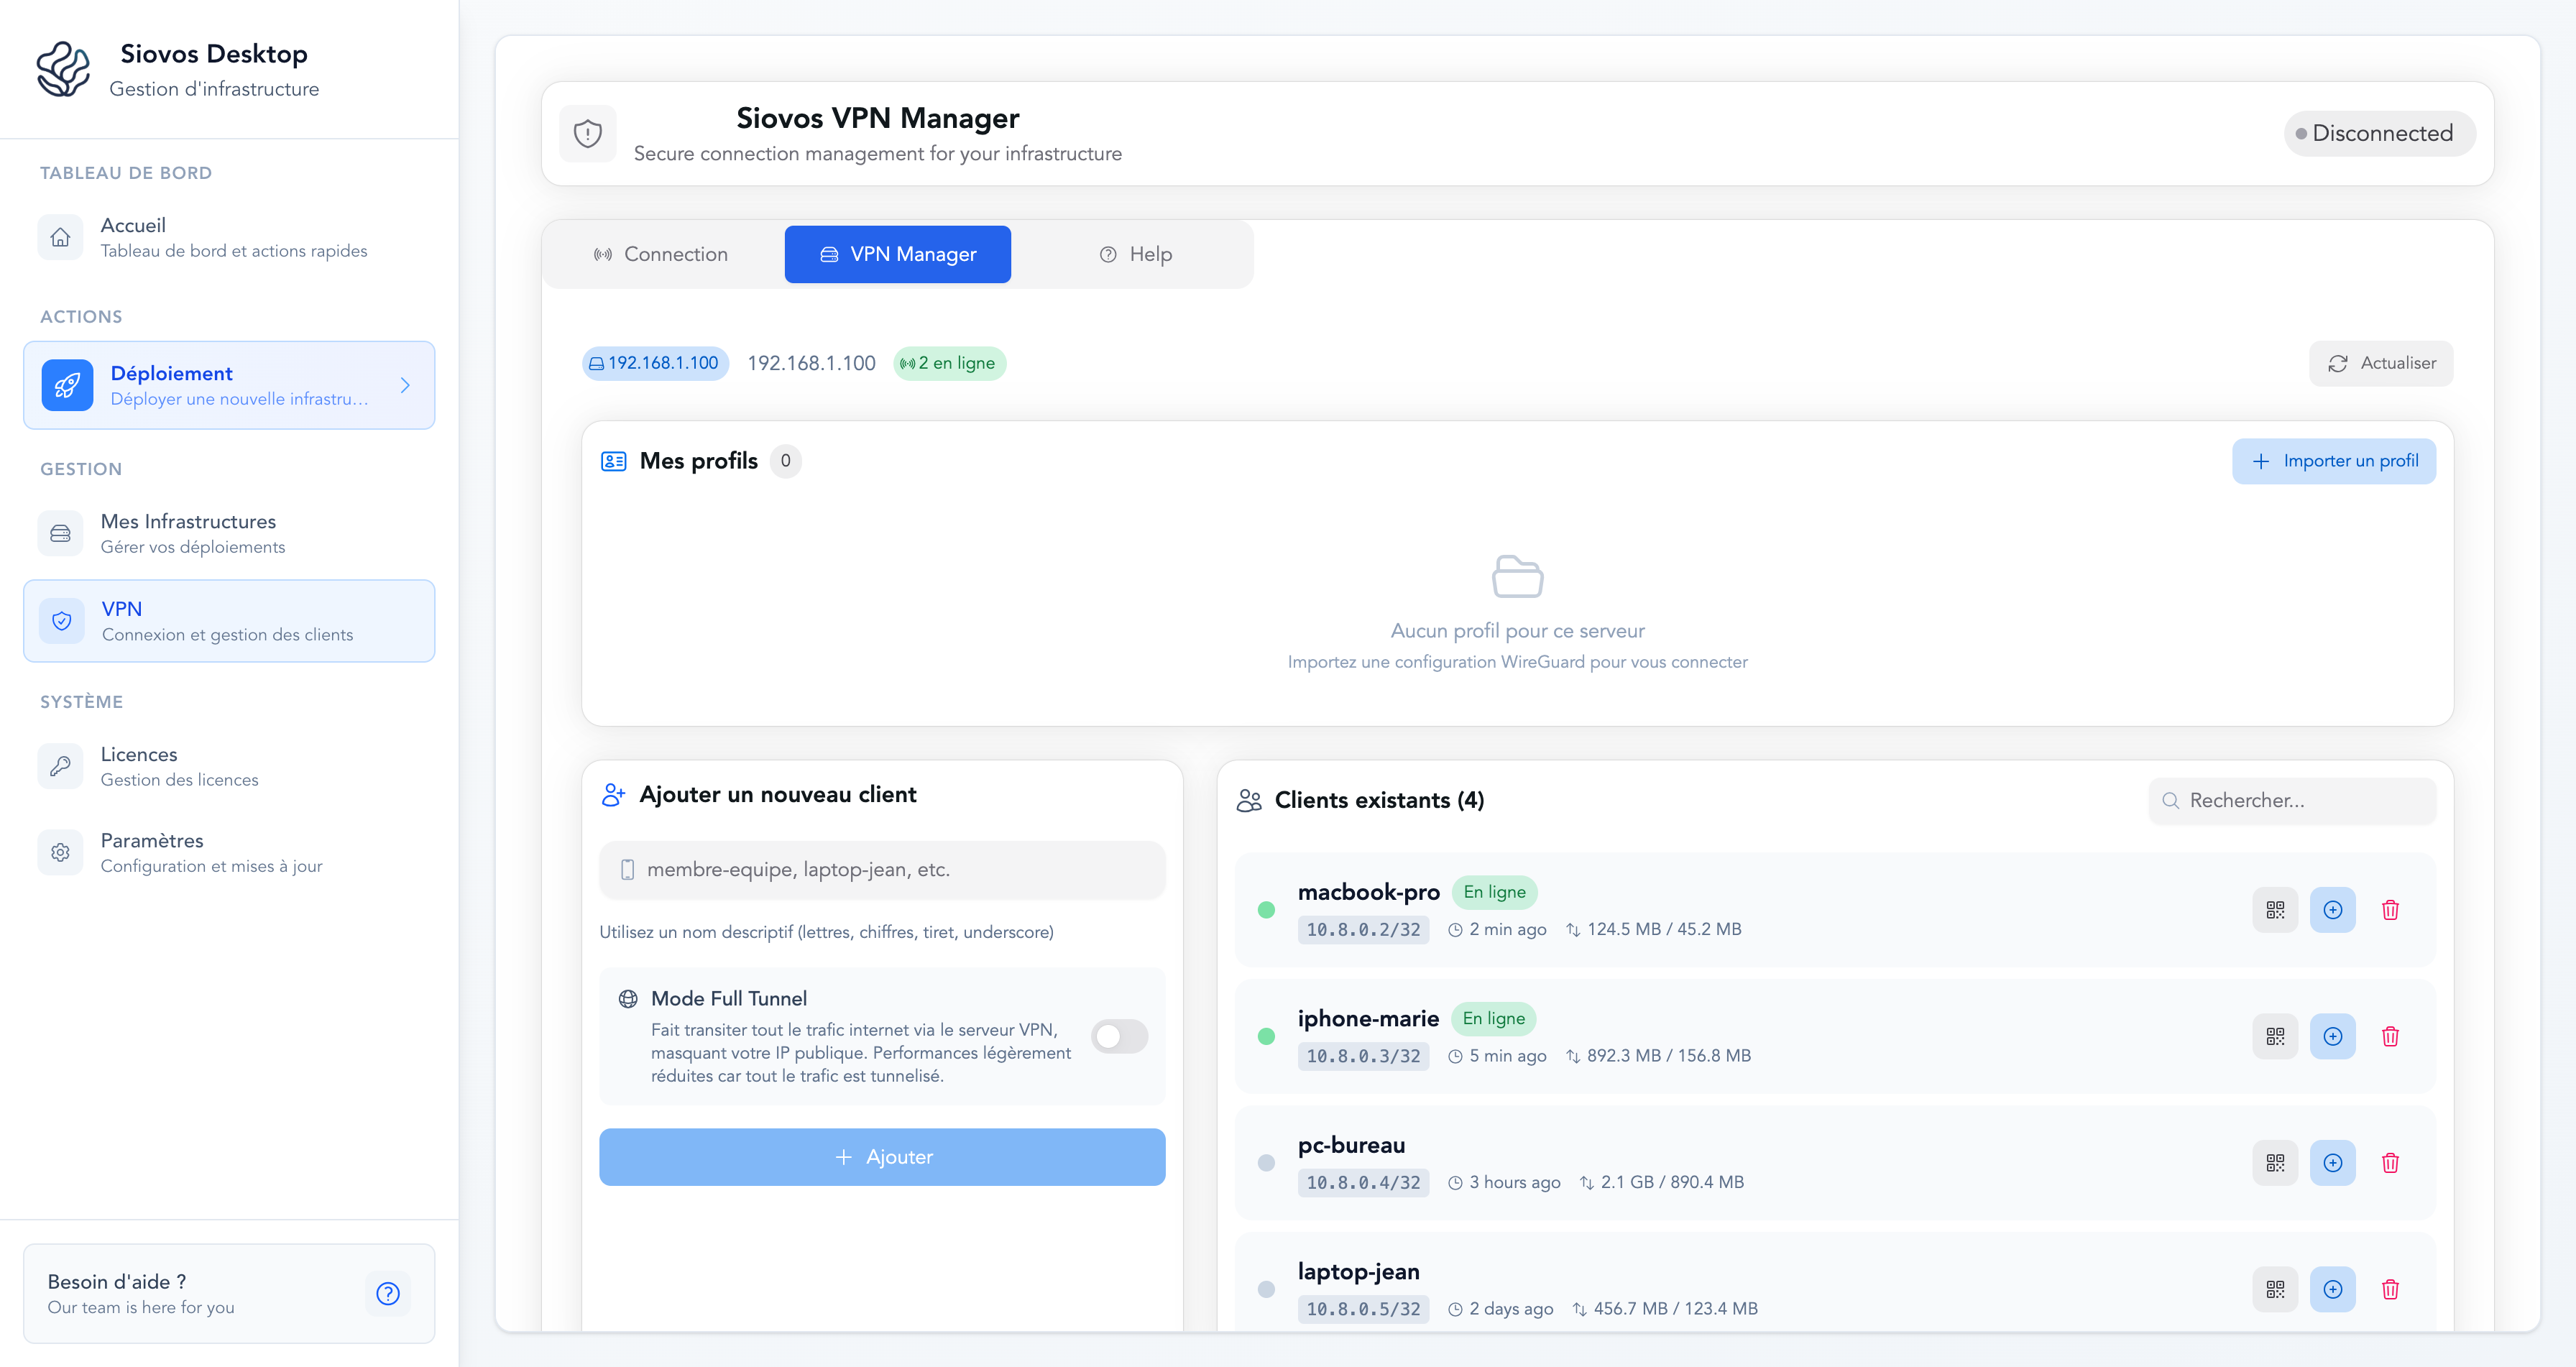Click the Besoin d'aide card
The image size is (2576, 1367).
click(229, 1293)
